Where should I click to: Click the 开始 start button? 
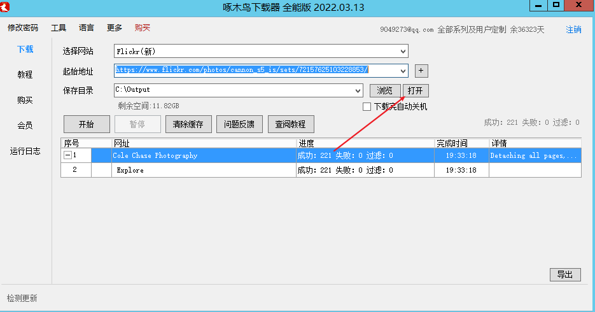tap(87, 124)
